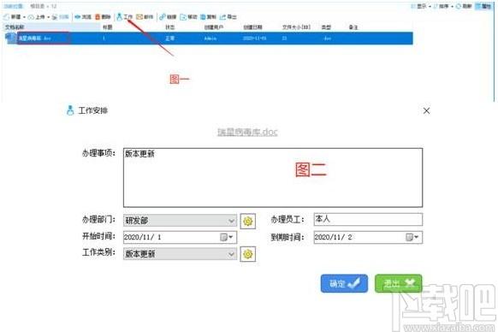This screenshot has height=332, width=498.
Task: Click the Word document icon in file row
Action: click(11, 38)
